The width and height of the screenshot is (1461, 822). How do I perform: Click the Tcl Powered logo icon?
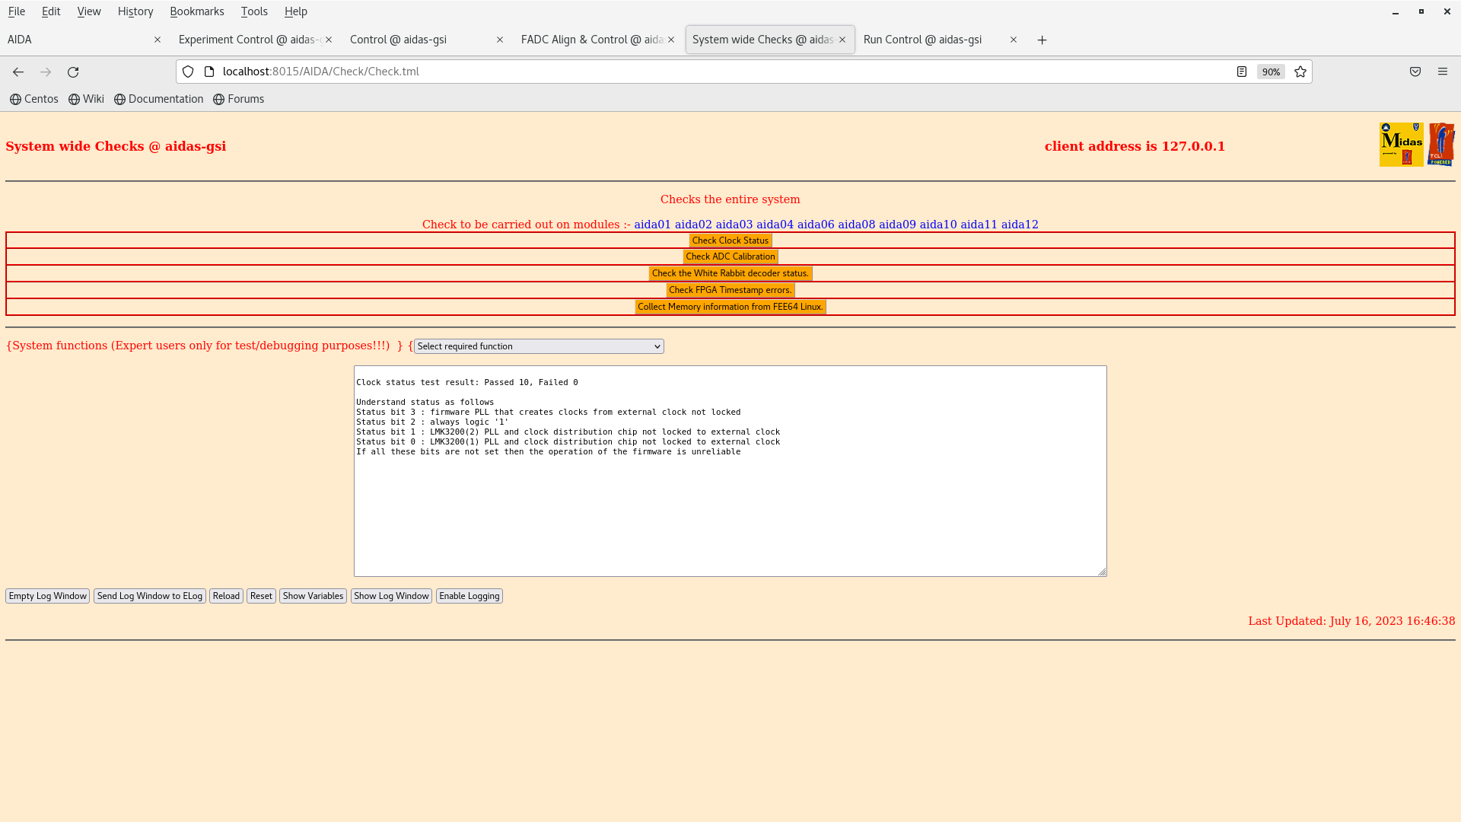click(1441, 144)
